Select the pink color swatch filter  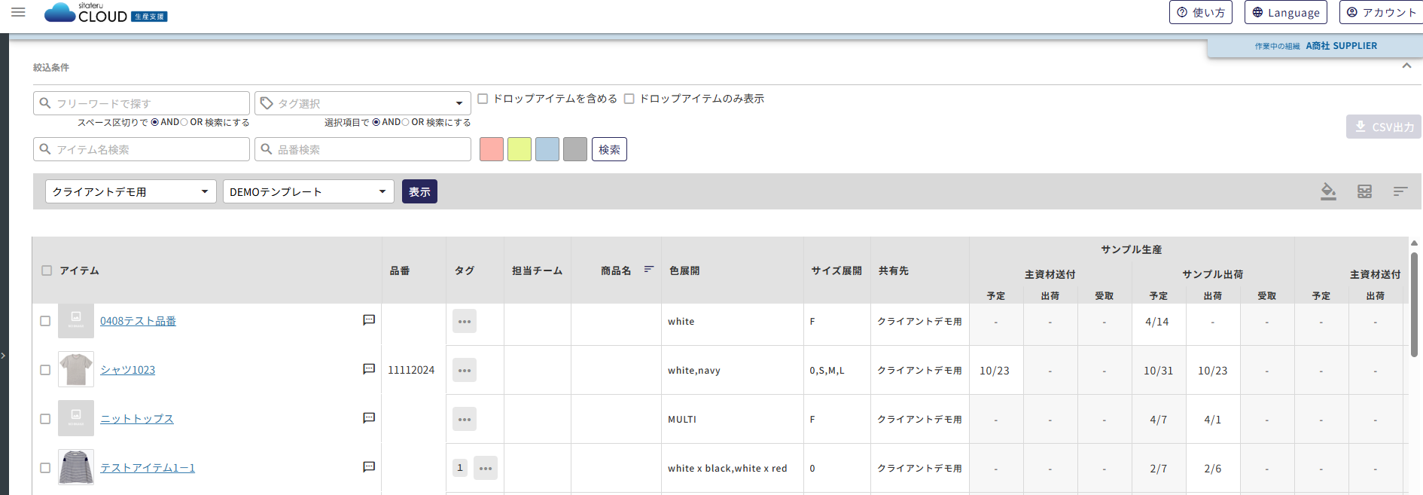pyautogui.click(x=492, y=149)
